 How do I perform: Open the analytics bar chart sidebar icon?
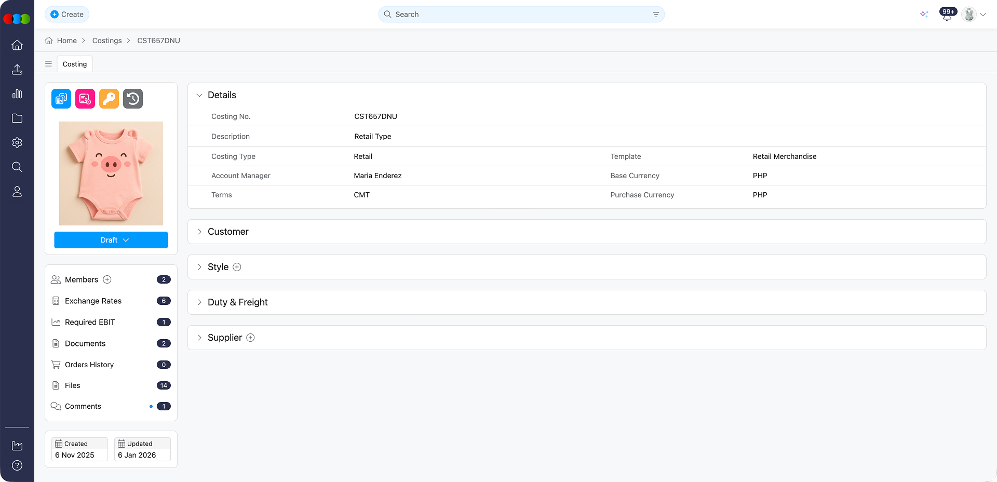pos(17,94)
